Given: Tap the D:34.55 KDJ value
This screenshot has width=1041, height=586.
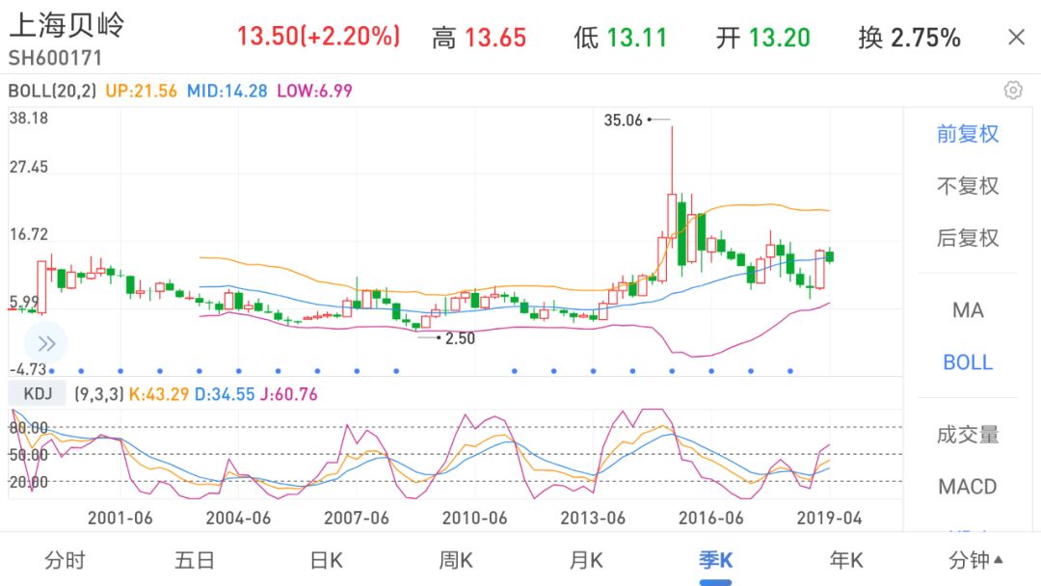Looking at the screenshot, I should click(x=225, y=394).
